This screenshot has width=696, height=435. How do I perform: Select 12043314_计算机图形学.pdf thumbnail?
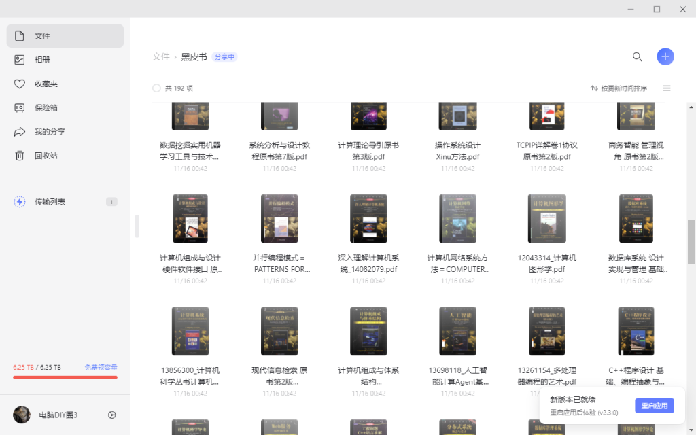tap(547, 218)
